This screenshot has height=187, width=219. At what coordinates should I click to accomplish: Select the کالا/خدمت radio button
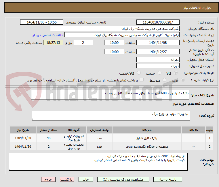click(139, 73)
